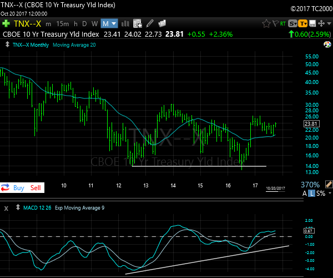Select the pencil drawing tools icon

pos(150,23)
